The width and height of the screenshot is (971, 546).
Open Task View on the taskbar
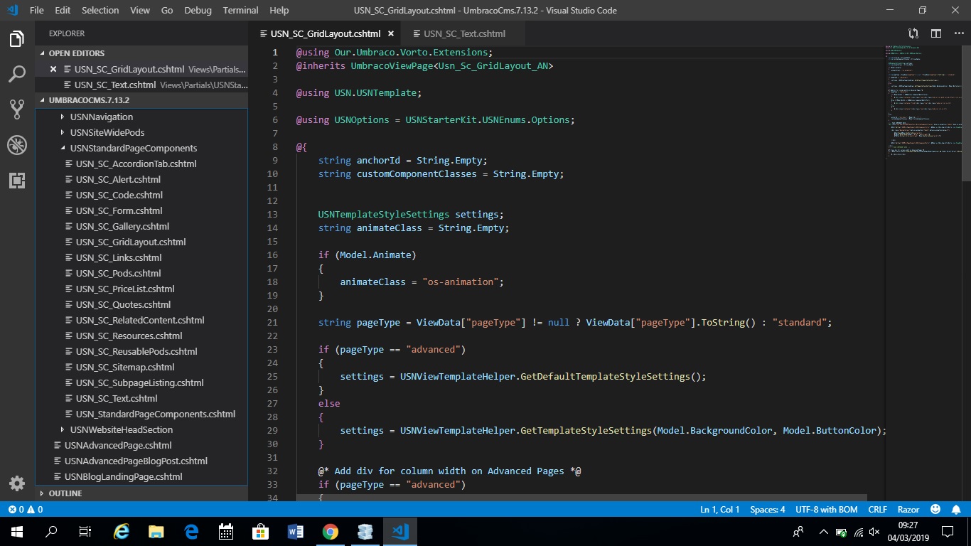pos(85,532)
